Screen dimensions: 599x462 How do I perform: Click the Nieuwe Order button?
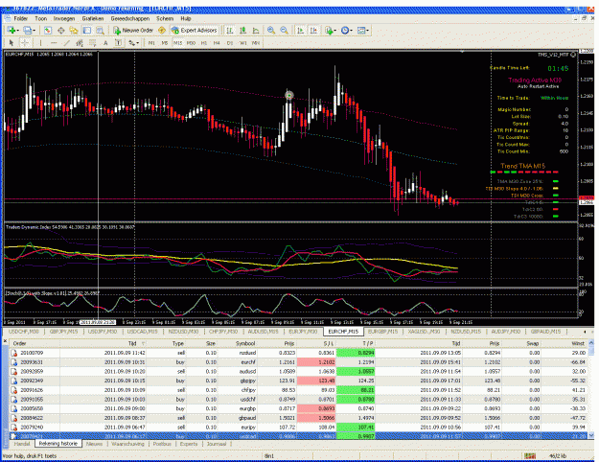point(133,30)
